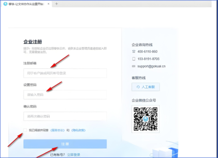Click the 400-6110-860 hotline number

tap(147, 52)
